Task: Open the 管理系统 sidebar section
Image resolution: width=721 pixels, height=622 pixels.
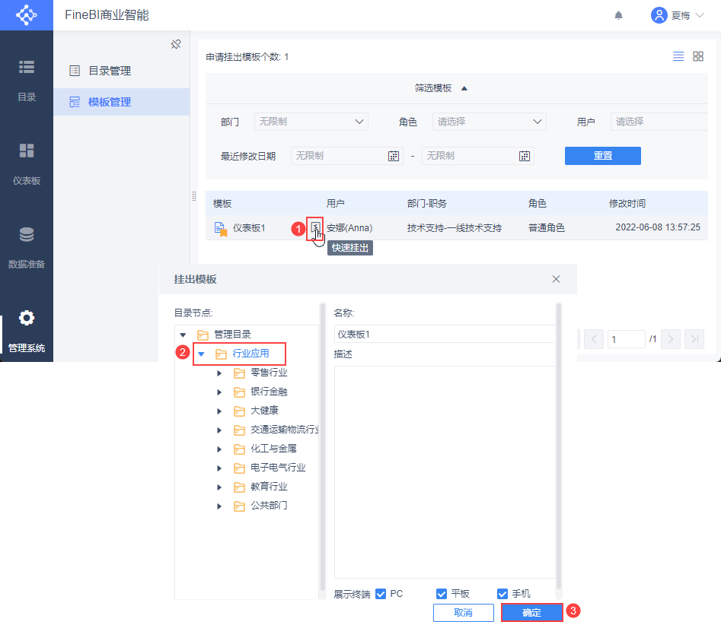Action: pyautogui.click(x=26, y=331)
